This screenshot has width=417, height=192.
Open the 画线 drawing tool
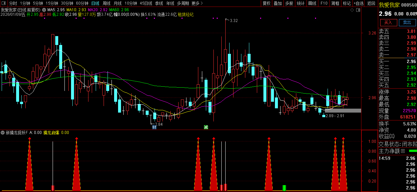coord(312,3)
